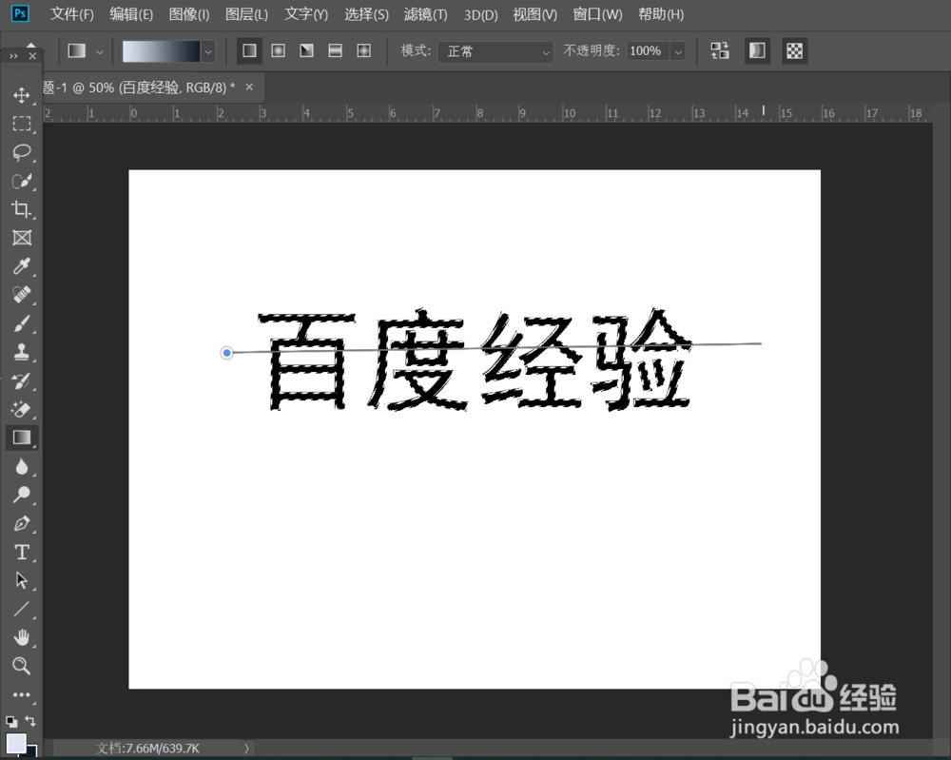The height and width of the screenshot is (760, 951).
Task: Click the opacity 100% input field
Action: [648, 51]
